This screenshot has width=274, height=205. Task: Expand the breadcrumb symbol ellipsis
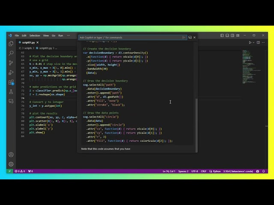pyautogui.click(x=56, y=48)
